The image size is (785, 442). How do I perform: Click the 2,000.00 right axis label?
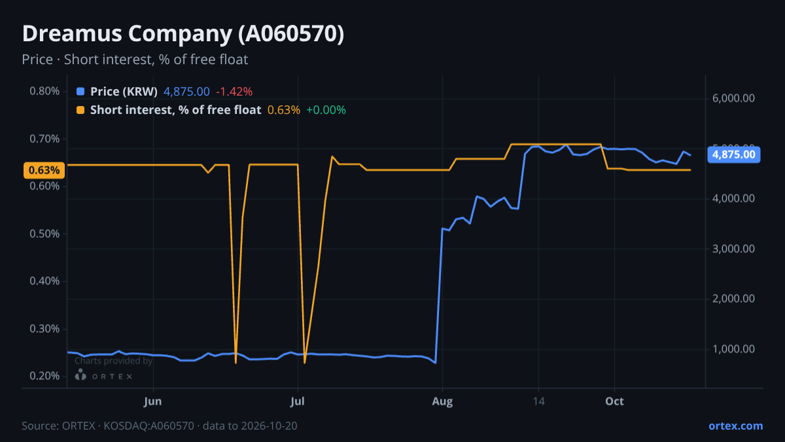pos(733,299)
